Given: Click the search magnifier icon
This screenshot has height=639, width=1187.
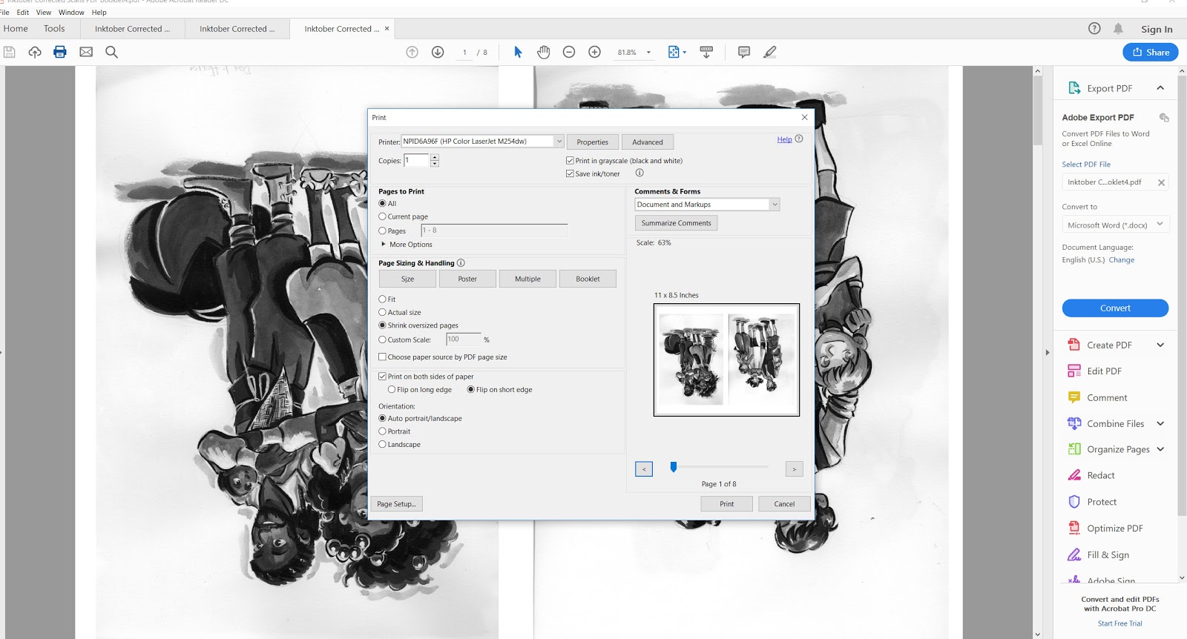Looking at the screenshot, I should (x=111, y=52).
